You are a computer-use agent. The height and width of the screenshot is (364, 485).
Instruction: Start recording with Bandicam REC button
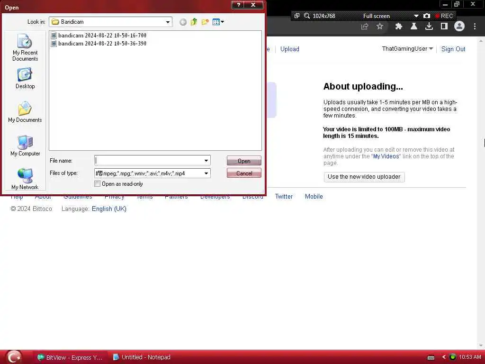[x=444, y=16]
